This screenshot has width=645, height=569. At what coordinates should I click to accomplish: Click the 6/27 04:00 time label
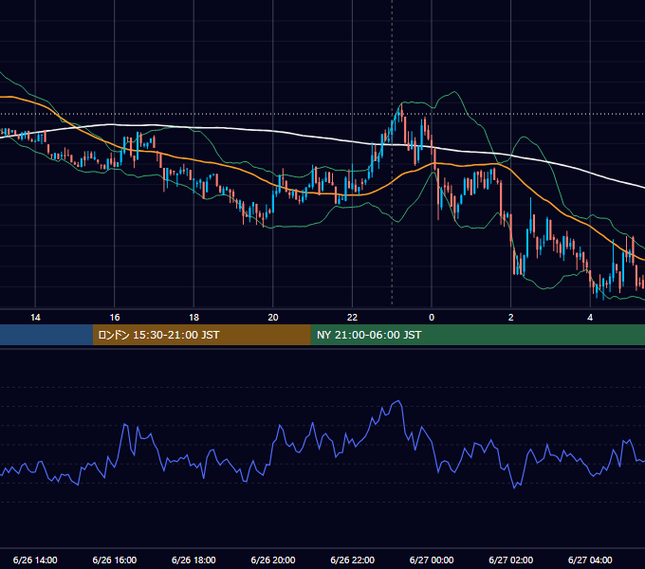click(590, 560)
